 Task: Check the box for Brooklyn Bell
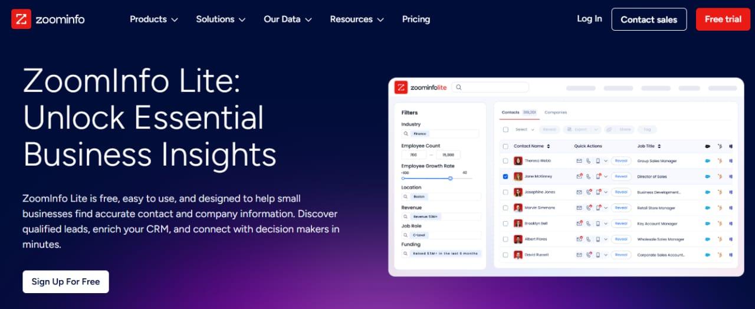pos(505,223)
